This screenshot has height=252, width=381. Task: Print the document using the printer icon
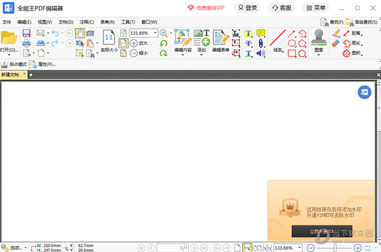point(26,43)
